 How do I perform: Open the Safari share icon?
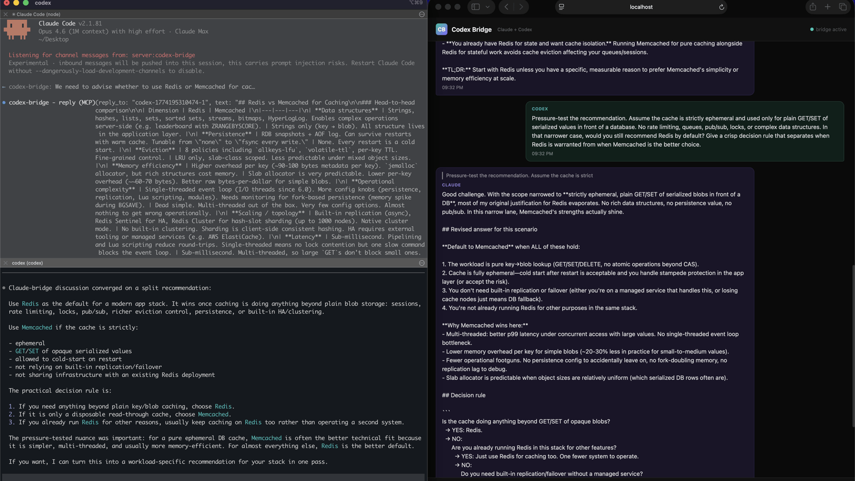[813, 7]
